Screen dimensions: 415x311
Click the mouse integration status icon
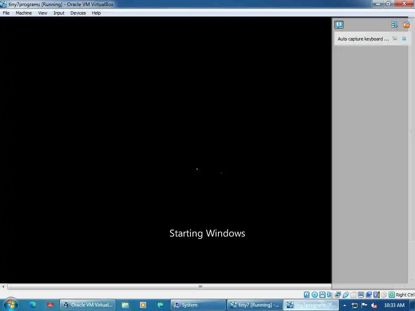coord(384,295)
